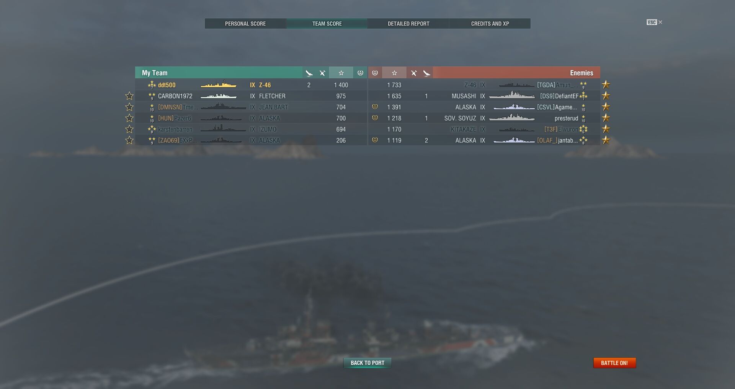
Task: Start a new game with Battle On!
Action: [614, 363]
